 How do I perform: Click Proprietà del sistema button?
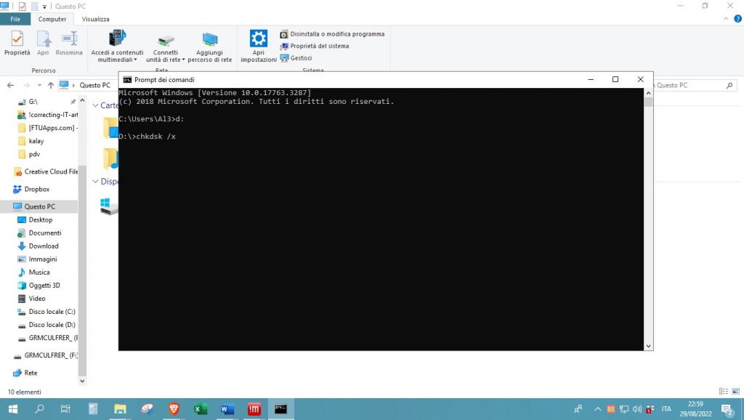pyautogui.click(x=319, y=46)
